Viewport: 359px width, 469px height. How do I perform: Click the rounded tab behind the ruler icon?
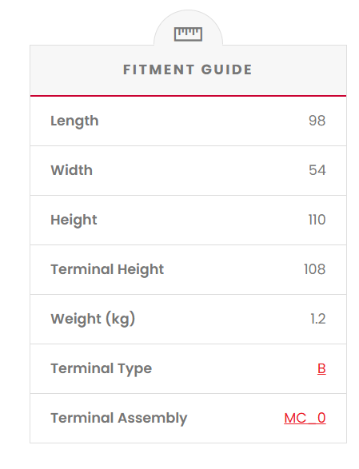[x=188, y=27]
